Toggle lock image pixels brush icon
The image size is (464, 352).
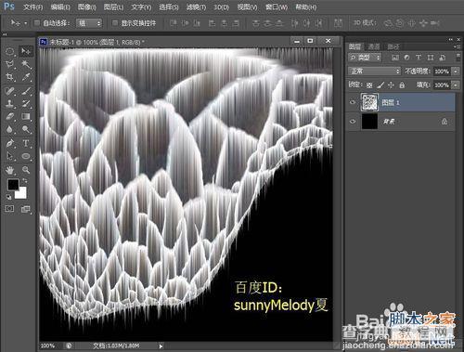point(380,85)
